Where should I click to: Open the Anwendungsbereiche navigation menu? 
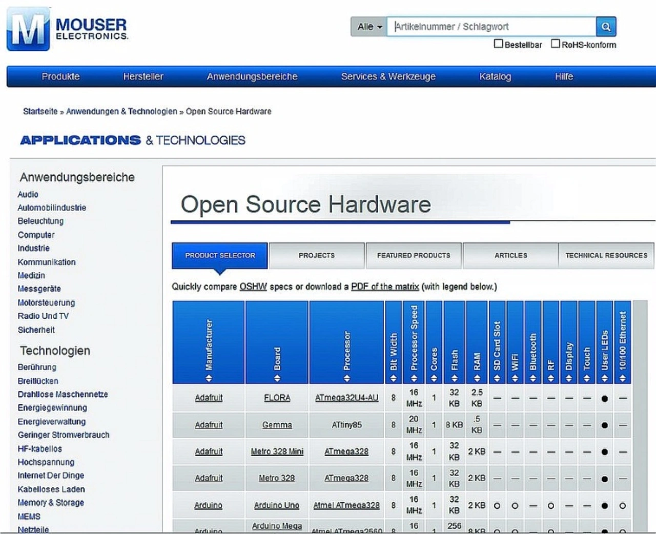pos(252,76)
